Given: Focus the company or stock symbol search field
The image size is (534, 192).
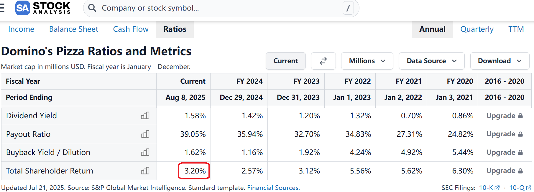Looking at the screenshot, I should click(x=221, y=8).
